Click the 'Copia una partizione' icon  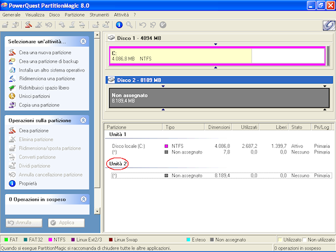click(13, 105)
